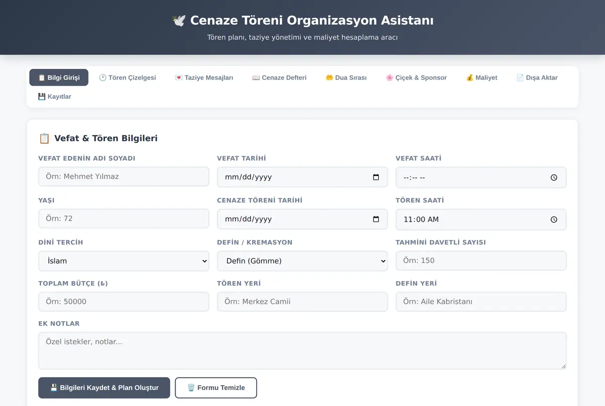Viewport: 605px width, 406px height.
Task: Switch to Tören Çizelgesi tab
Action: 127,78
